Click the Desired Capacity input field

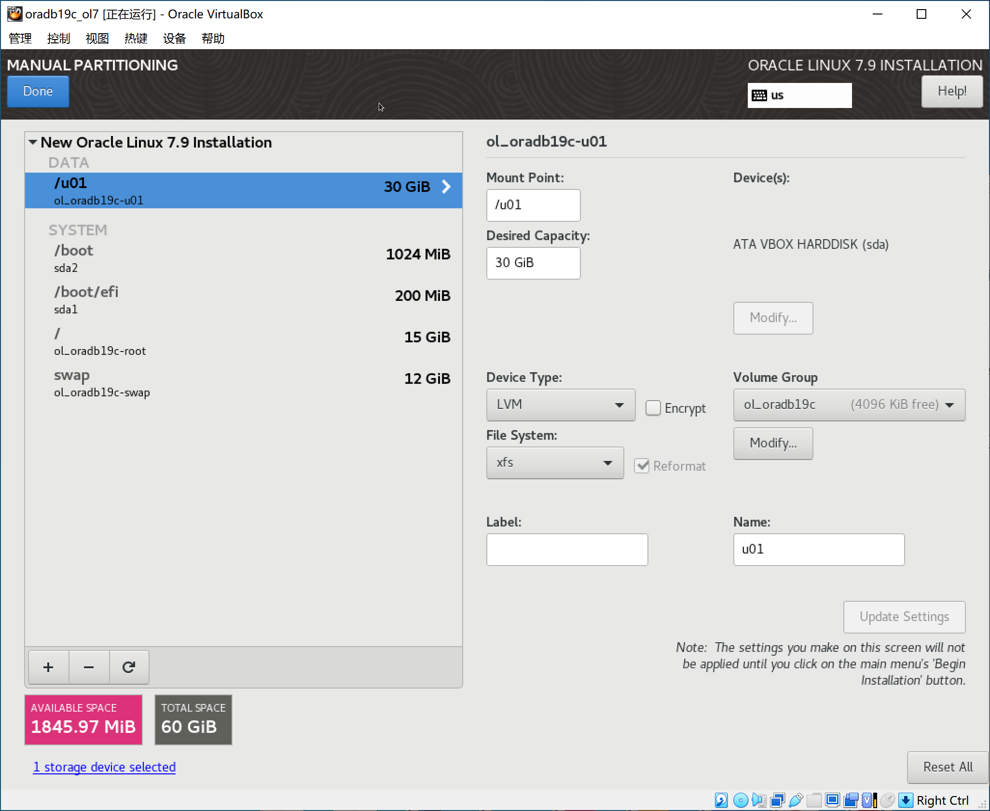(533, 263)
